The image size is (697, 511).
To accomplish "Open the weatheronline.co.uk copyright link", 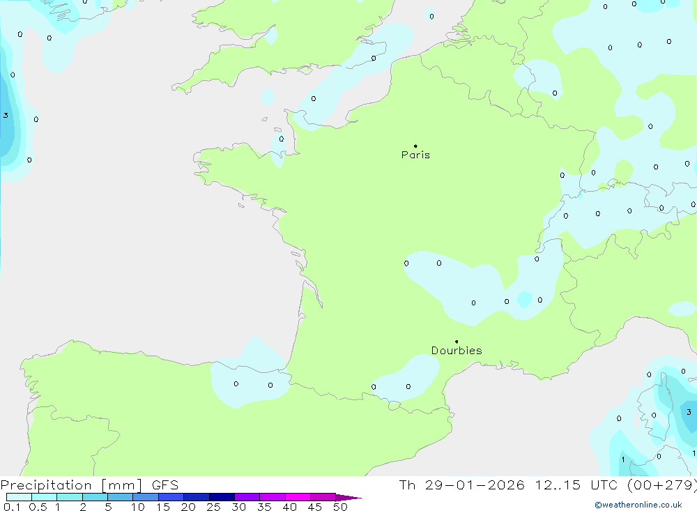I will [x=638, y=505].
